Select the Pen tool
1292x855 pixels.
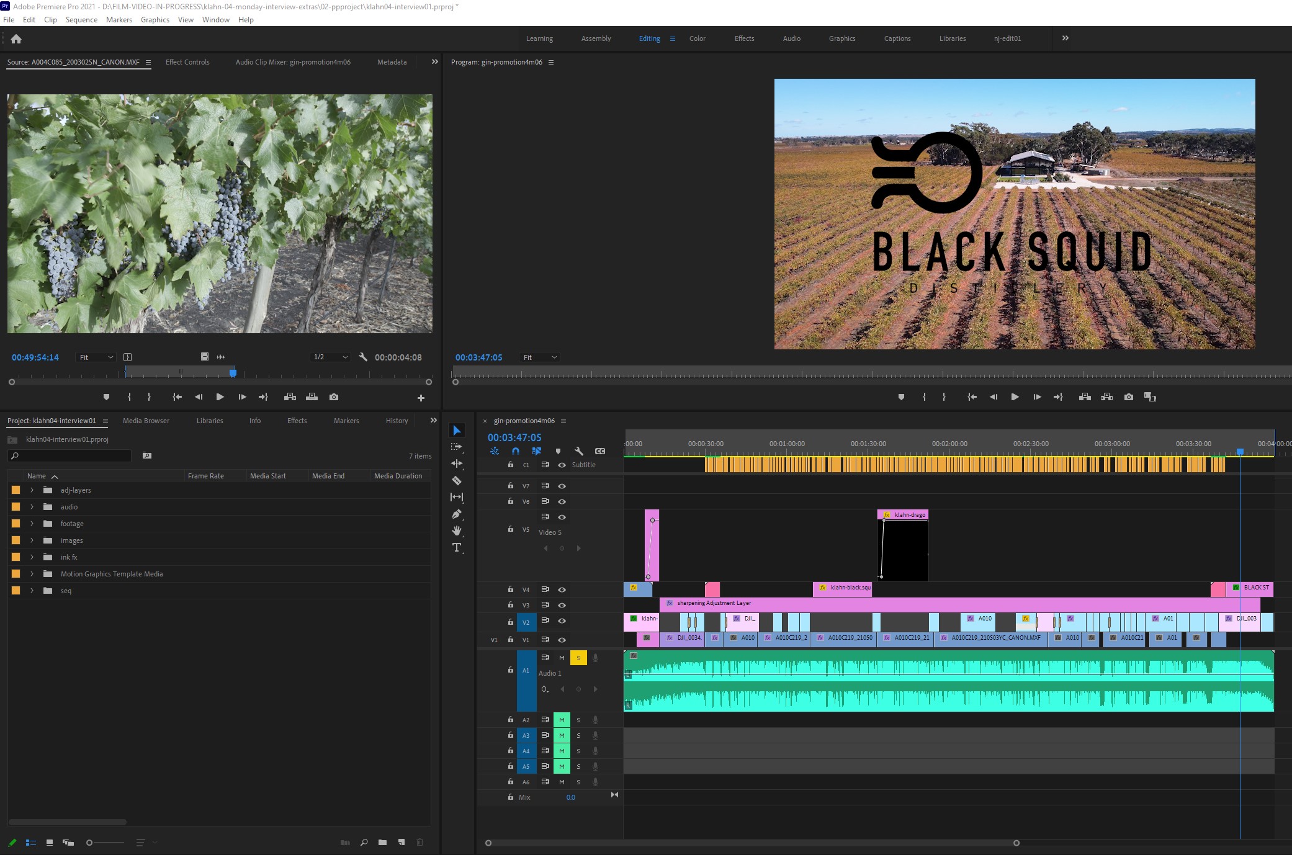point(457,514)
